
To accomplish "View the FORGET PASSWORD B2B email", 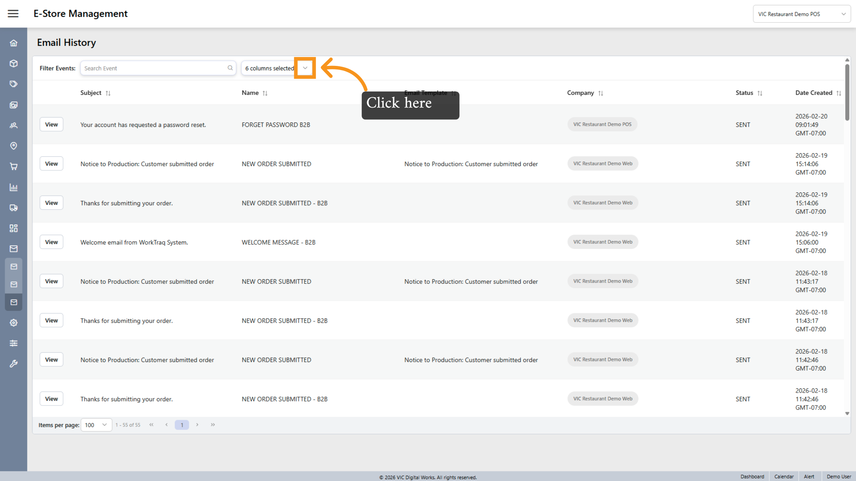I will coord(51,124).
